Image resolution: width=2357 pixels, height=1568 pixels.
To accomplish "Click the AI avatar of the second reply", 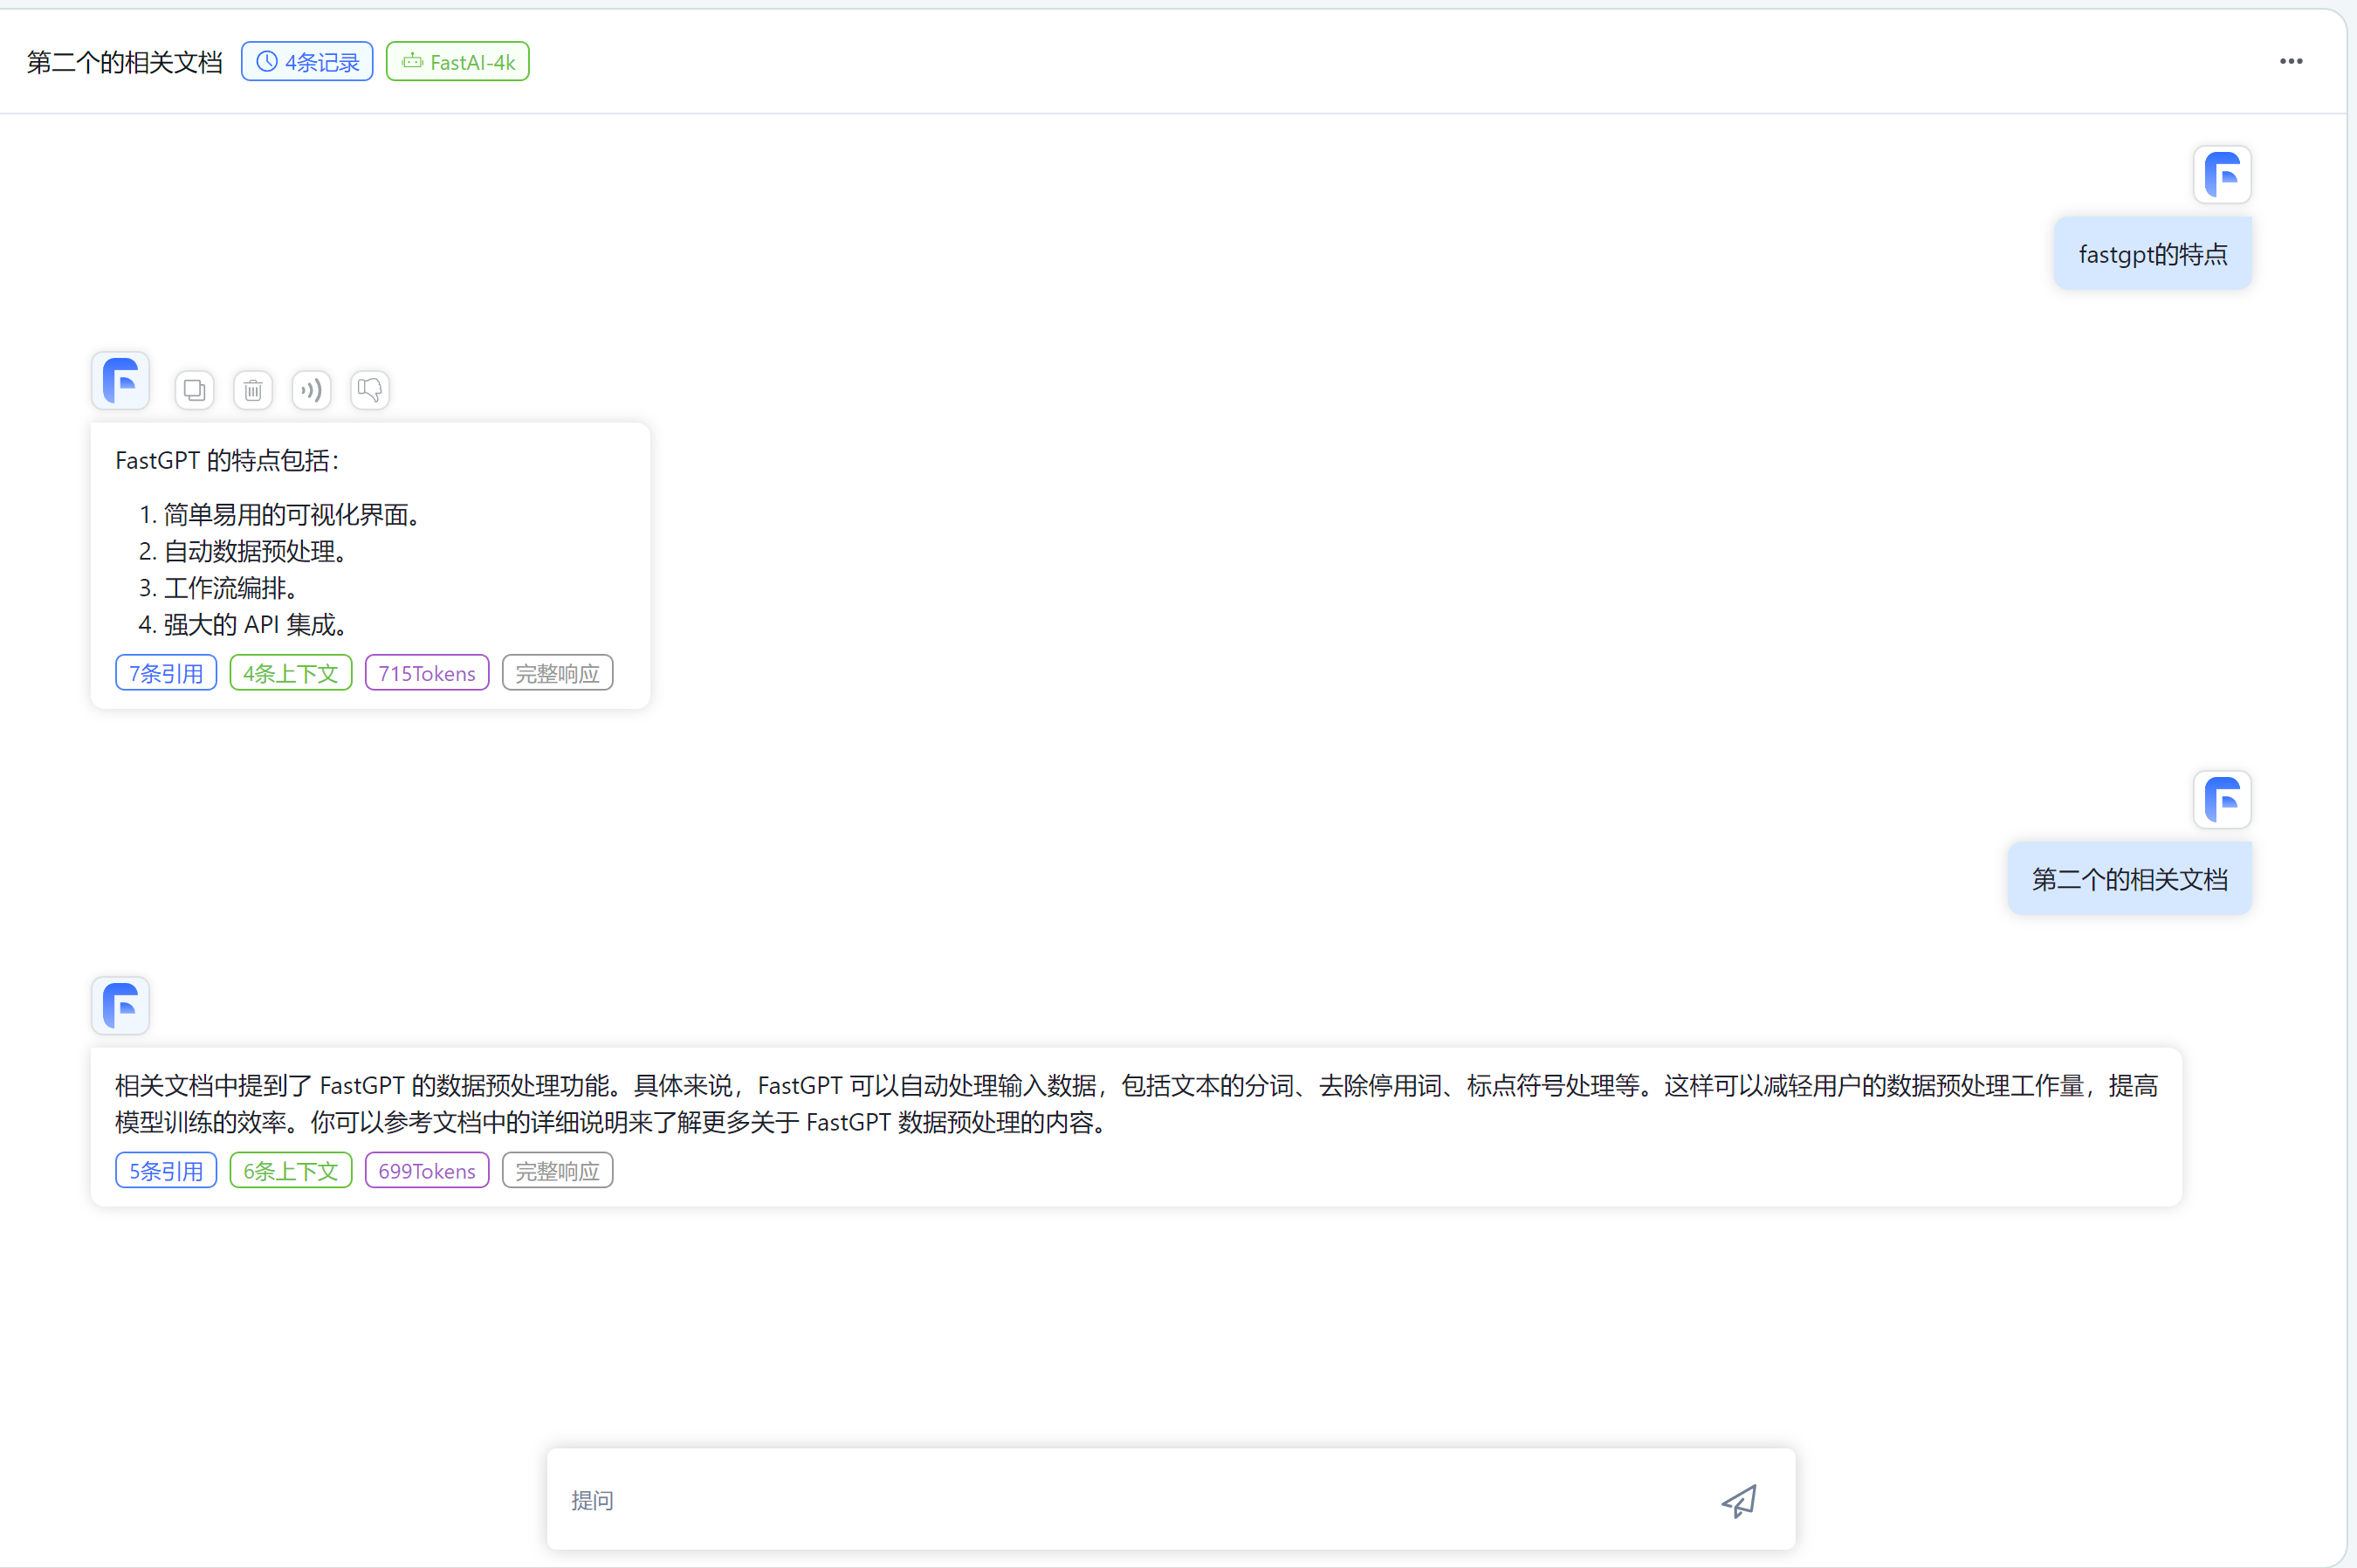I will 121,1005.
